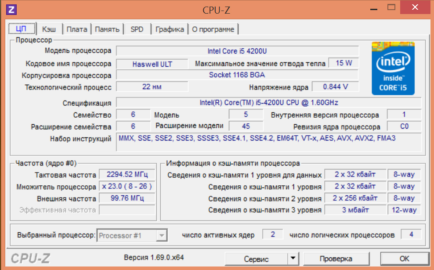Click the 15 W thermal value

(344, 63)
